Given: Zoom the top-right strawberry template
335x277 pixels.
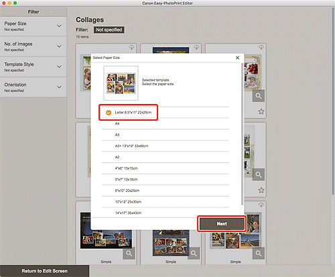Looking at the screenshot, I should click(x=259, y=96).
